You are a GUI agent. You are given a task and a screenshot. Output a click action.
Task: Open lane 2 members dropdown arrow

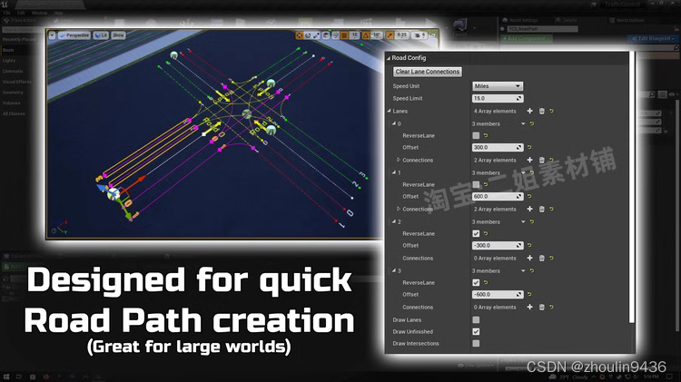pyautogui.click(x=523, y=221)
